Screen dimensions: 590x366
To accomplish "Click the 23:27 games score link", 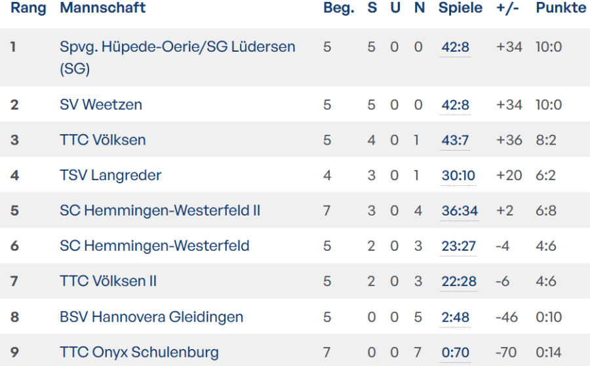I will coord(459,246).
